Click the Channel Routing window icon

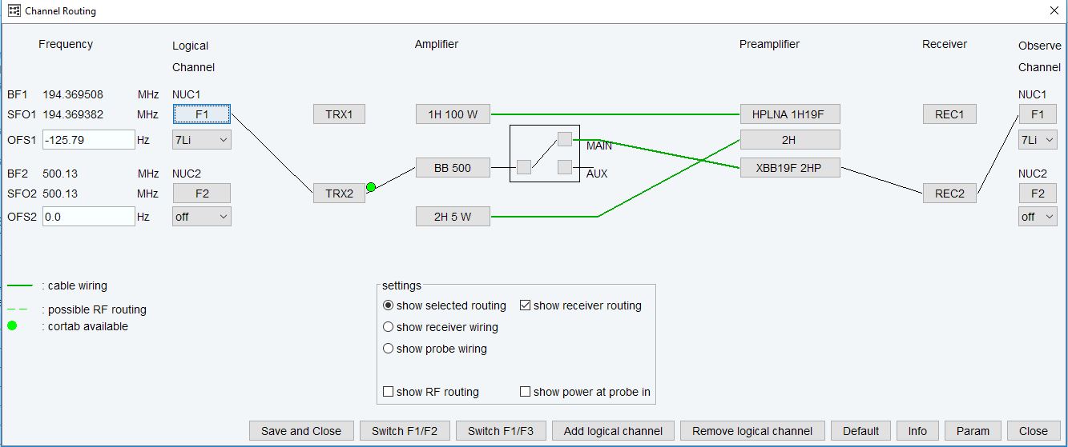click(14, 11)
